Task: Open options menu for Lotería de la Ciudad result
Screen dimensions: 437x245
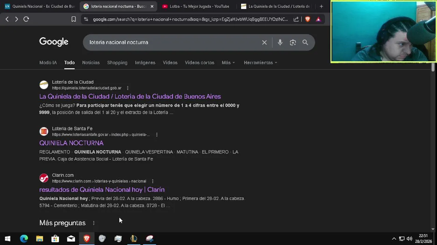Action: pyautogui.click(x=128, y=88)
